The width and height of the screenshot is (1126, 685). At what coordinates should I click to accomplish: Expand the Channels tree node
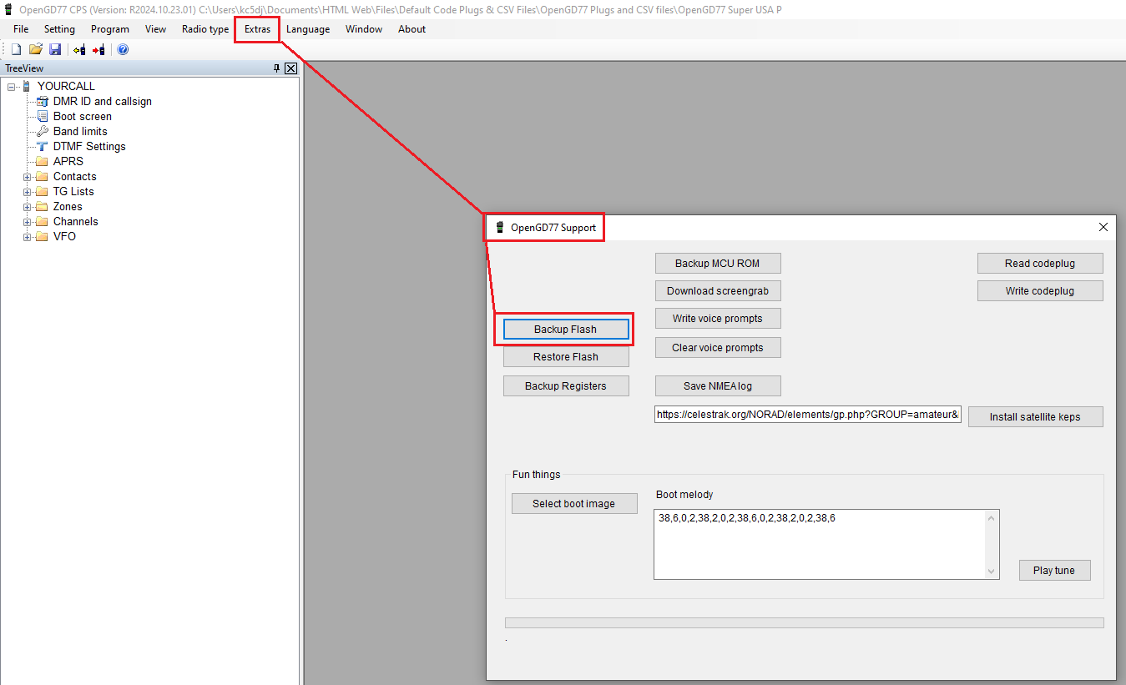[28, 222]
